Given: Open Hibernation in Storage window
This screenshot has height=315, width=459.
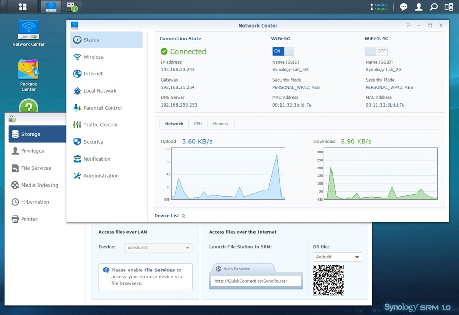Looking at the screenshot, I should pos(37,202).
